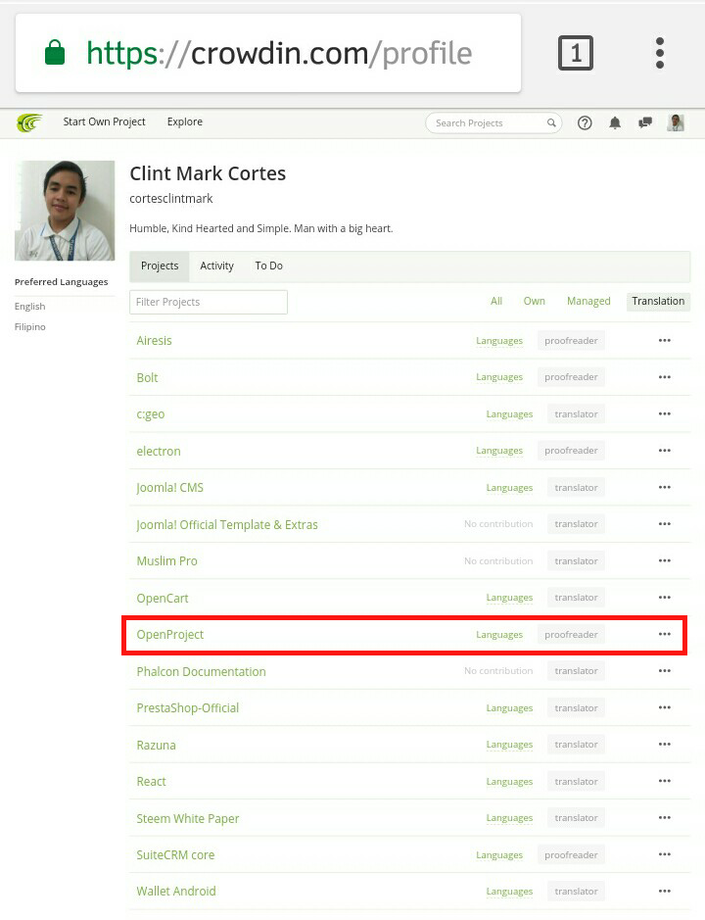Open the OpenProject project link
The image size is (705, 920).
click(x=170, y=634)
